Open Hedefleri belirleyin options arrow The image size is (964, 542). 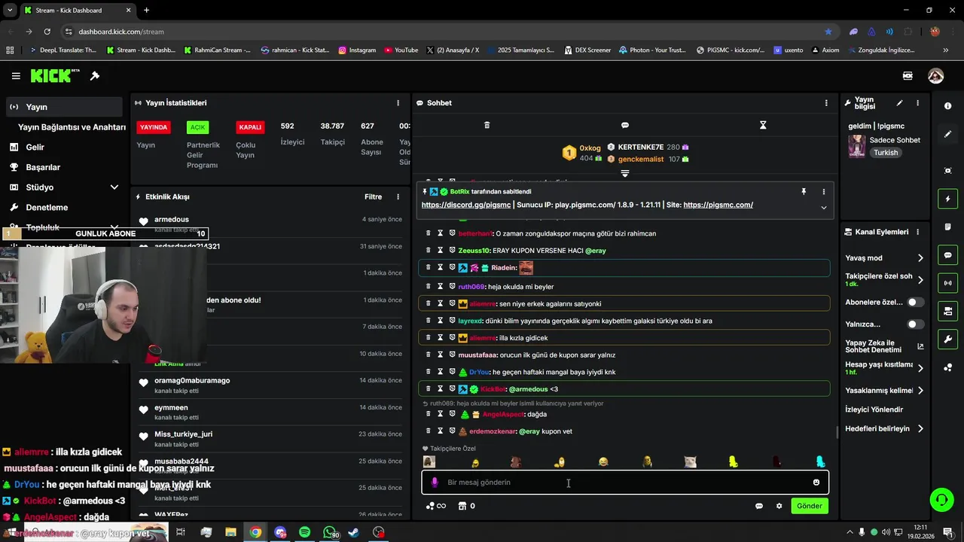920,429
